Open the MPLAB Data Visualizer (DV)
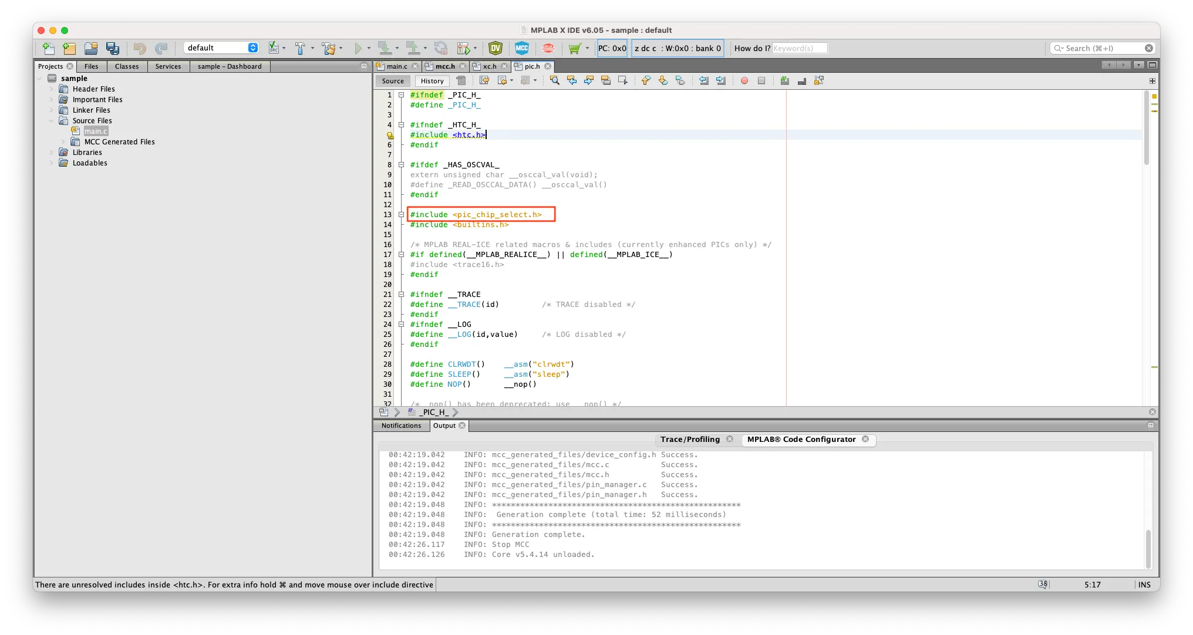Viewport: 1193px width, 635px height. point(496,48)
